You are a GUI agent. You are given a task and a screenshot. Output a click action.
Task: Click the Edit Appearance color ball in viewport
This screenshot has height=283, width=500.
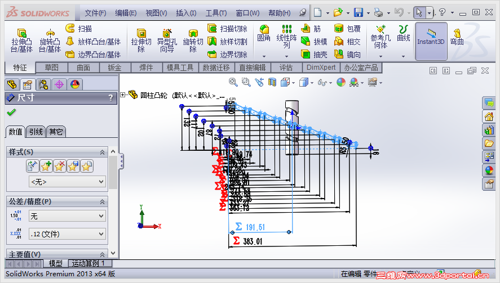coord(341,83)
